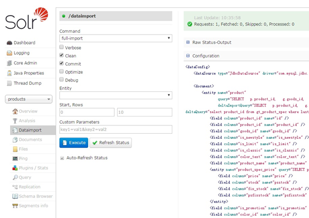Open the Entity dropdown

pyautogui.click(x=115, y=95)
